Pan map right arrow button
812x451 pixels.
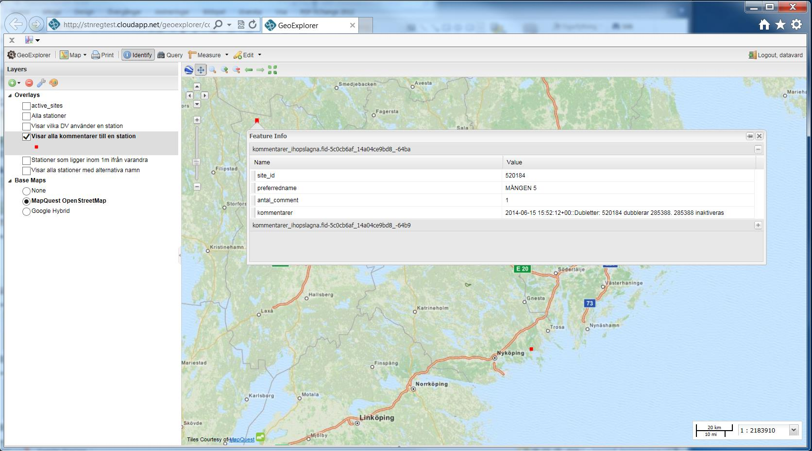point(204,96)
